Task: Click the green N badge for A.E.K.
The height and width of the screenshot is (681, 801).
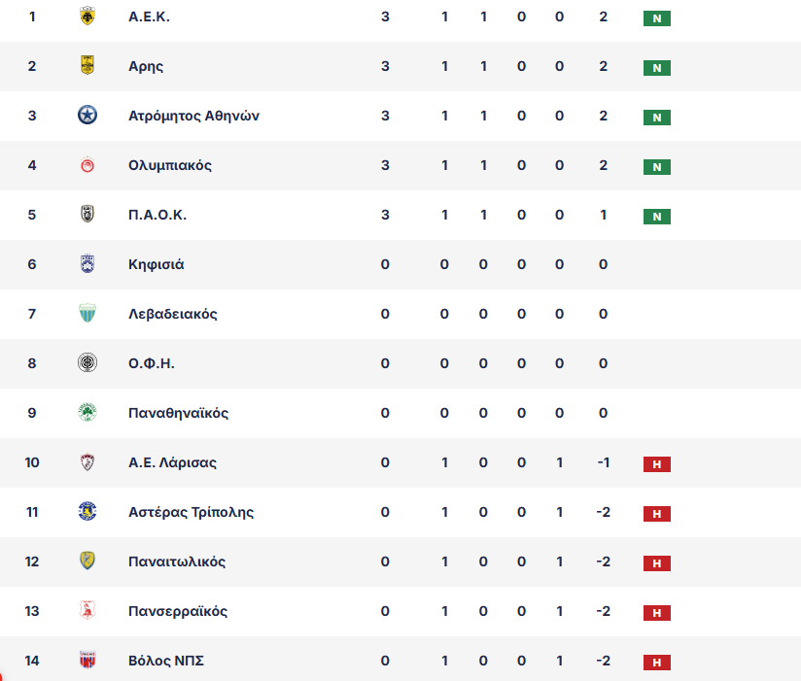Action: point(657,18)
